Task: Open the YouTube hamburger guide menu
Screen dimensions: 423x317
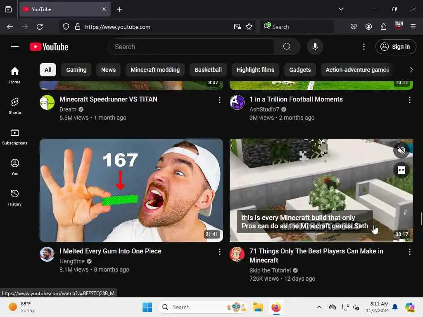Action: [x=15, y=47]
